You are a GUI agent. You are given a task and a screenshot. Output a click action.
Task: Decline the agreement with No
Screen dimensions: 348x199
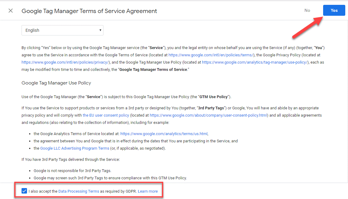[307, 10]
